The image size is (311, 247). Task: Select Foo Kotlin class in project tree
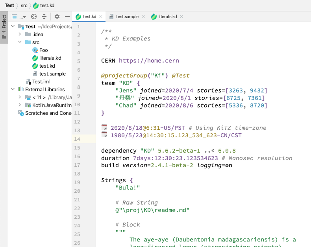coord(43,50)
